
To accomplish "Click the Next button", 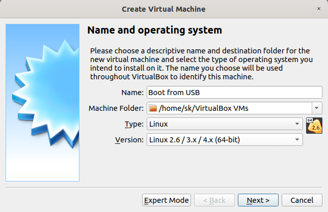I will click(x=258, y=200).
